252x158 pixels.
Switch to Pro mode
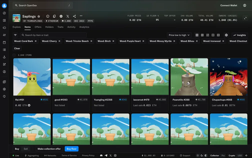point(223,156)
